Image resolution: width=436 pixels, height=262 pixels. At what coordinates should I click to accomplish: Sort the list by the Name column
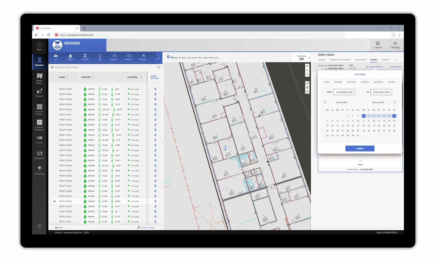coord(63,77)
